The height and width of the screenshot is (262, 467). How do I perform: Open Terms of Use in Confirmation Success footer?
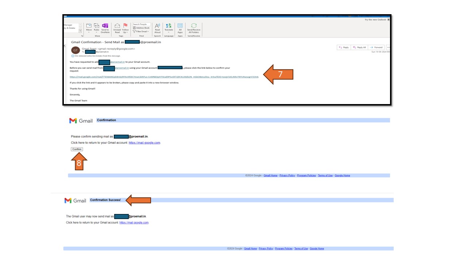301,249
